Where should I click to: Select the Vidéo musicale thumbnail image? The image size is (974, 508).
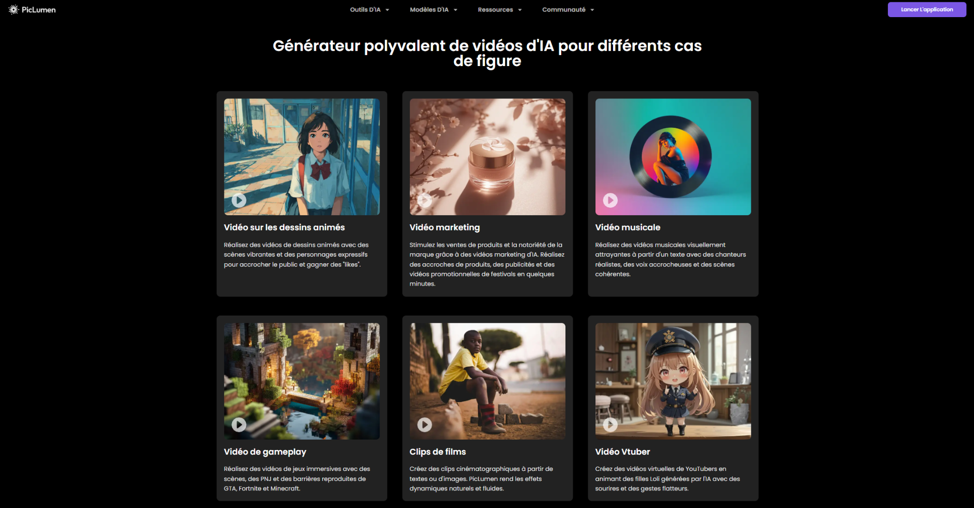point(672,157)
